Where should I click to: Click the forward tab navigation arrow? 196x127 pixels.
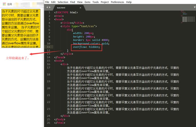click(x=50, y=7)
